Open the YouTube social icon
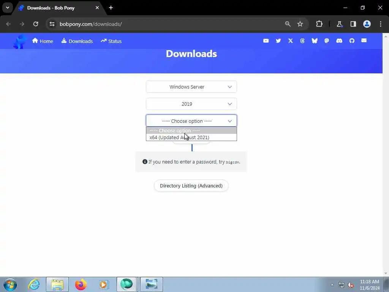This screenshot has width=389, height=292. (x=266, y=41)
